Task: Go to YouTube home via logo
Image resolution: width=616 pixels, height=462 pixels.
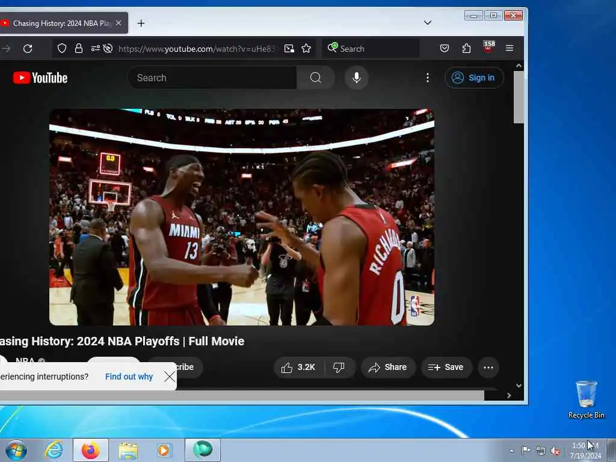Action: [40, 78]
